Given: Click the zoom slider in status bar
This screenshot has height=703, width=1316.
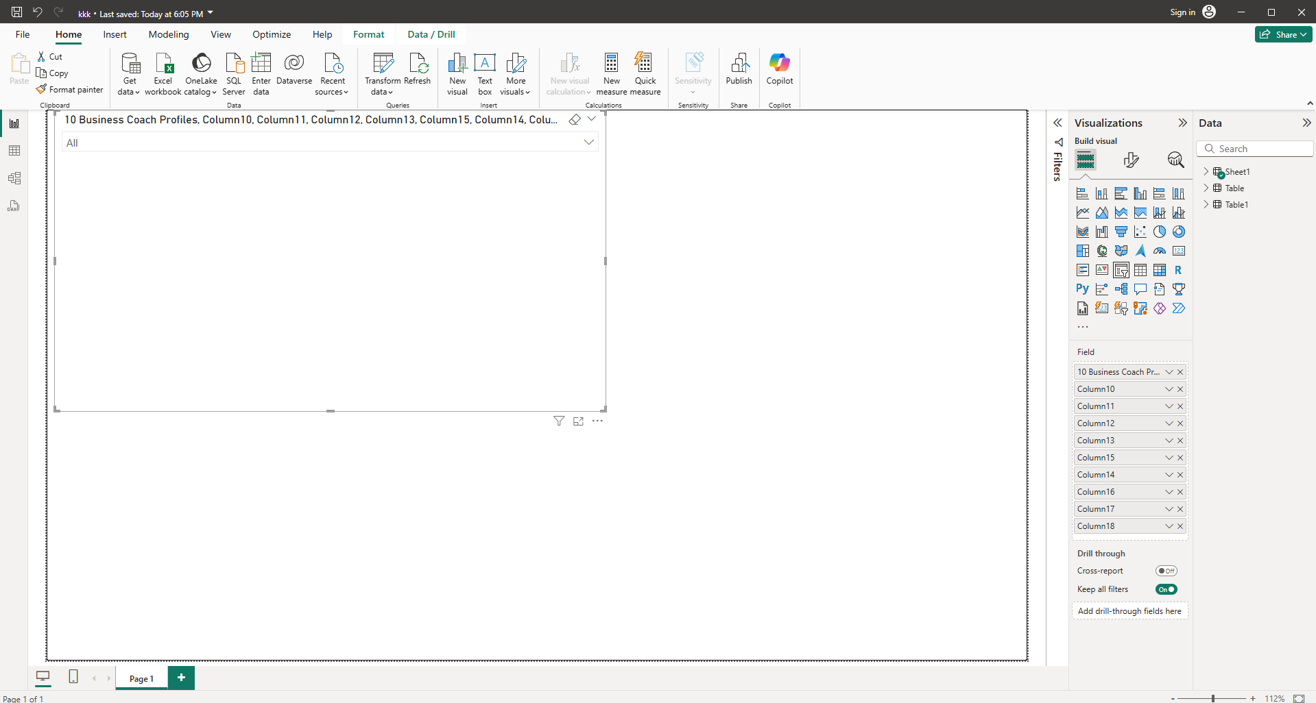Looking at the screenshot, I should pyautogui.click(x=1212, y=698).
